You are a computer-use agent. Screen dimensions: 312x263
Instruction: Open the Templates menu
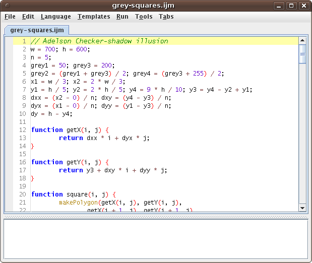pyautogui.click(x=94, y=17)
